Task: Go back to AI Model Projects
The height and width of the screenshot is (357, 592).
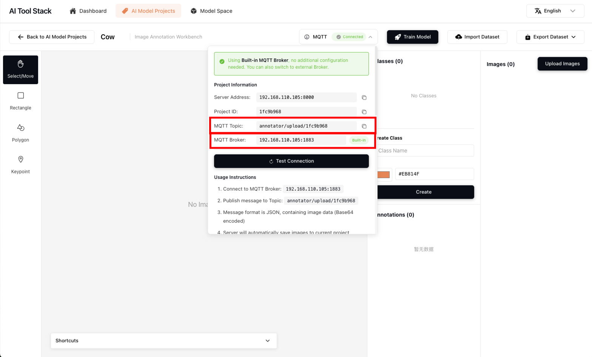Action: 52,37
